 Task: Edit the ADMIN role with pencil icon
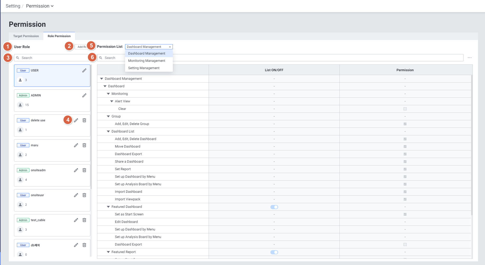(84, 95)
